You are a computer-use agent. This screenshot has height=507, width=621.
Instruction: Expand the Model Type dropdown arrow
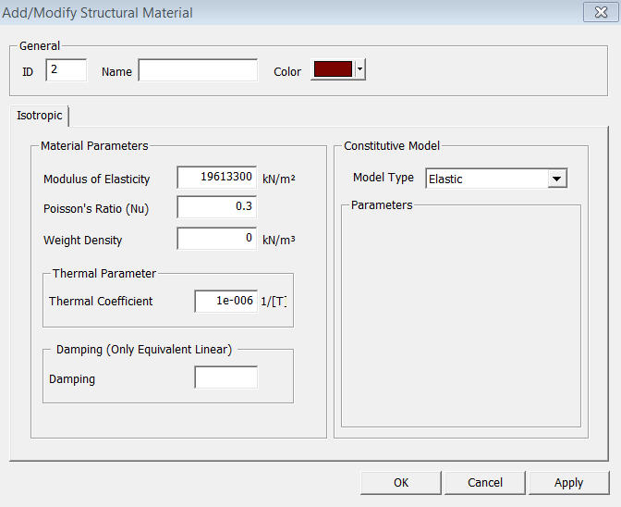tap(556, 179)
